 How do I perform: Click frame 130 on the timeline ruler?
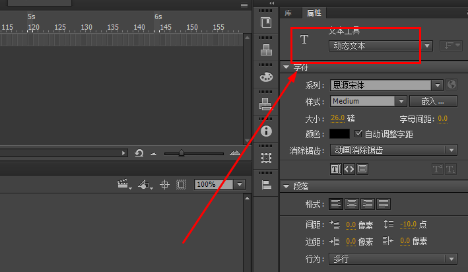tap(86, 28)
